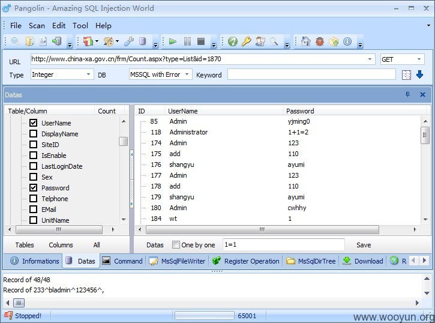Open the URL history dropdown
Viewport: 435px width, 323px height.
(x=370, y=59)
